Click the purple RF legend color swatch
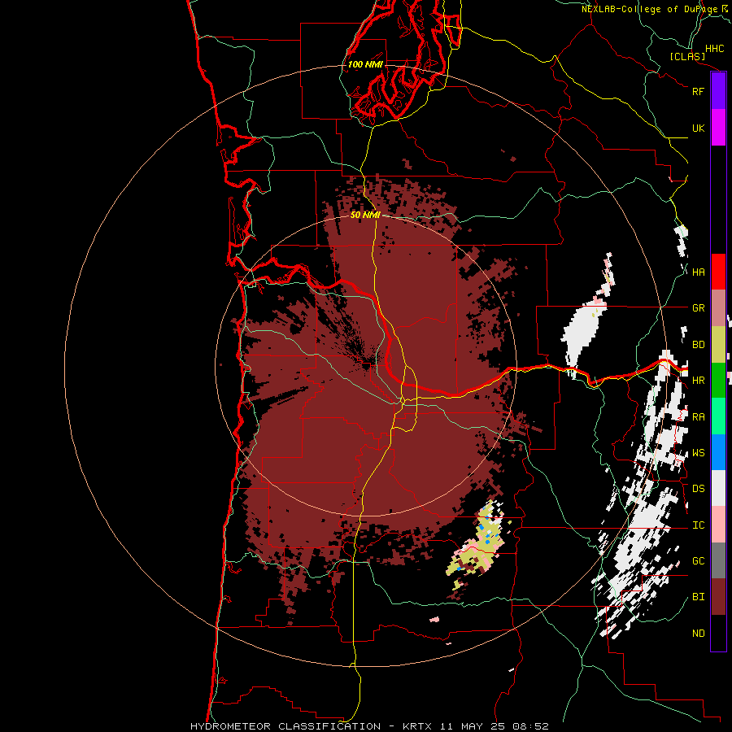This screenshot has height=732, width=732. pos(718,91)
